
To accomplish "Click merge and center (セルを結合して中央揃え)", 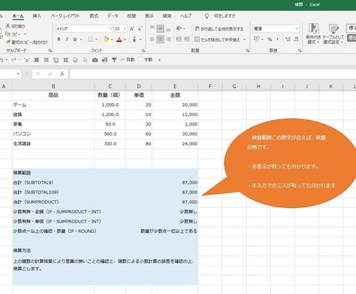I will (x=217, y=39).
